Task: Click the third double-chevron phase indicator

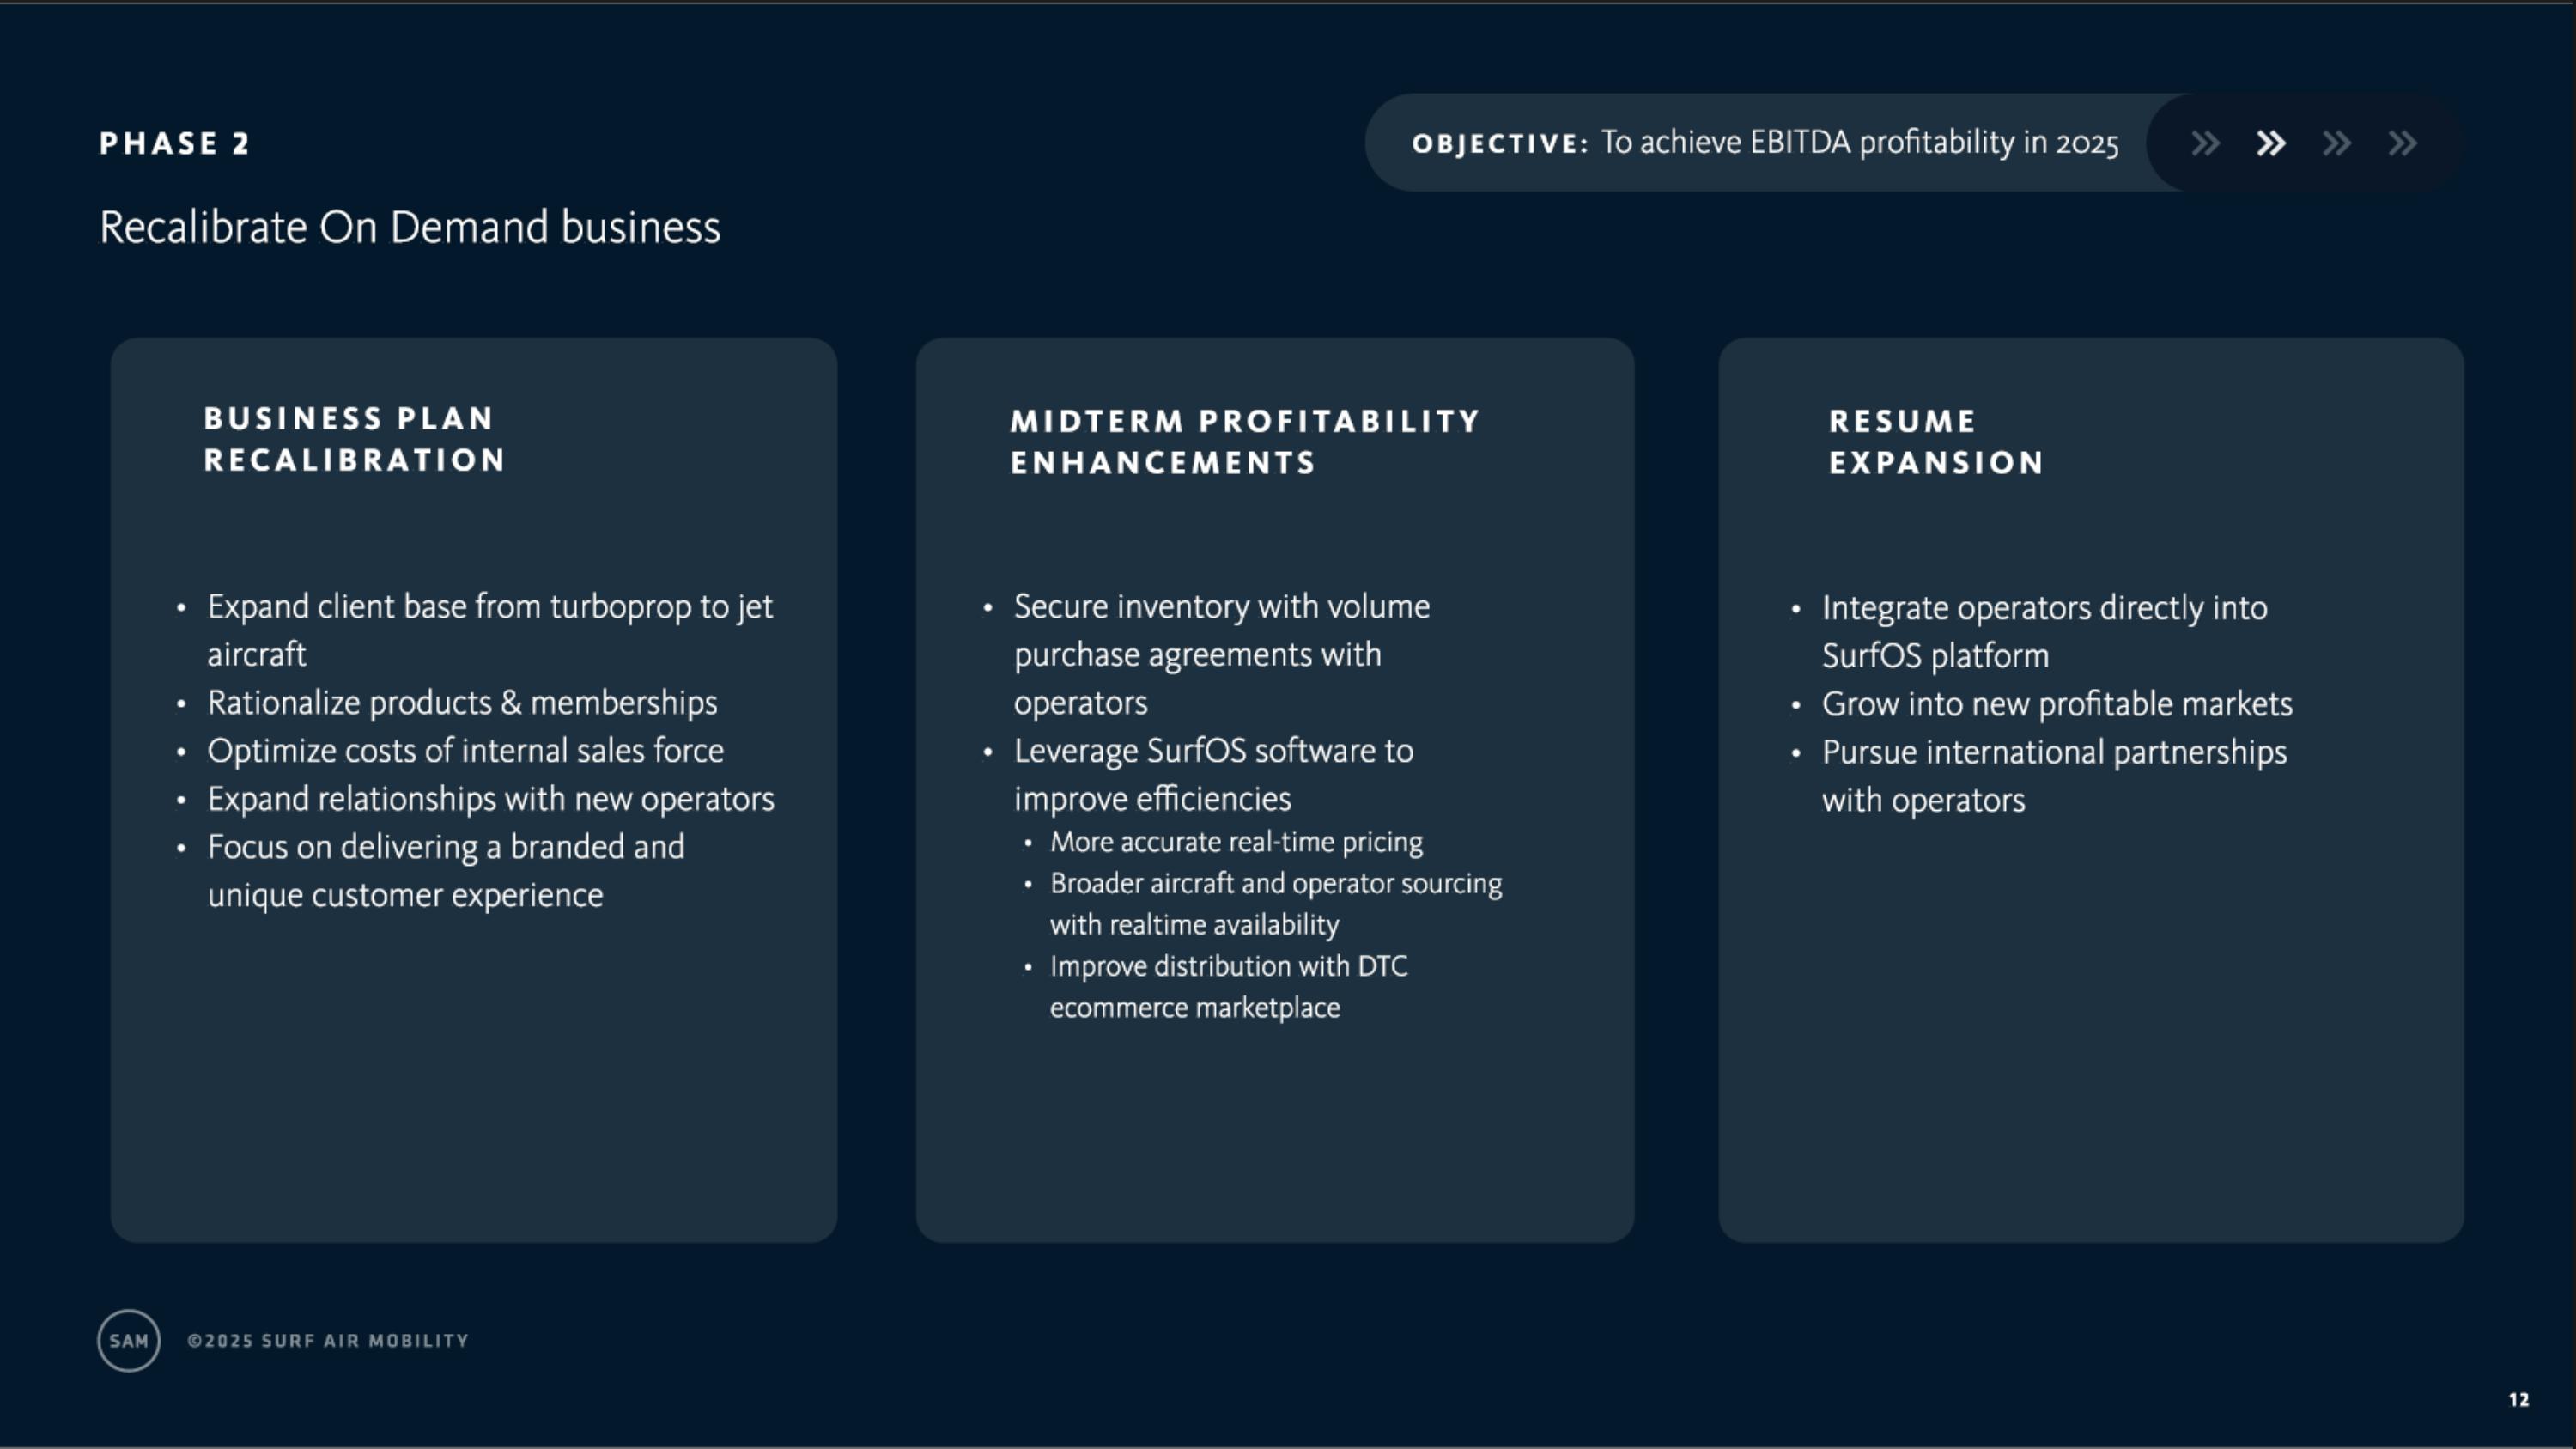Action: 2337,143
